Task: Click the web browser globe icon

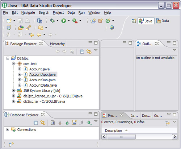Action: click(112, 28)
